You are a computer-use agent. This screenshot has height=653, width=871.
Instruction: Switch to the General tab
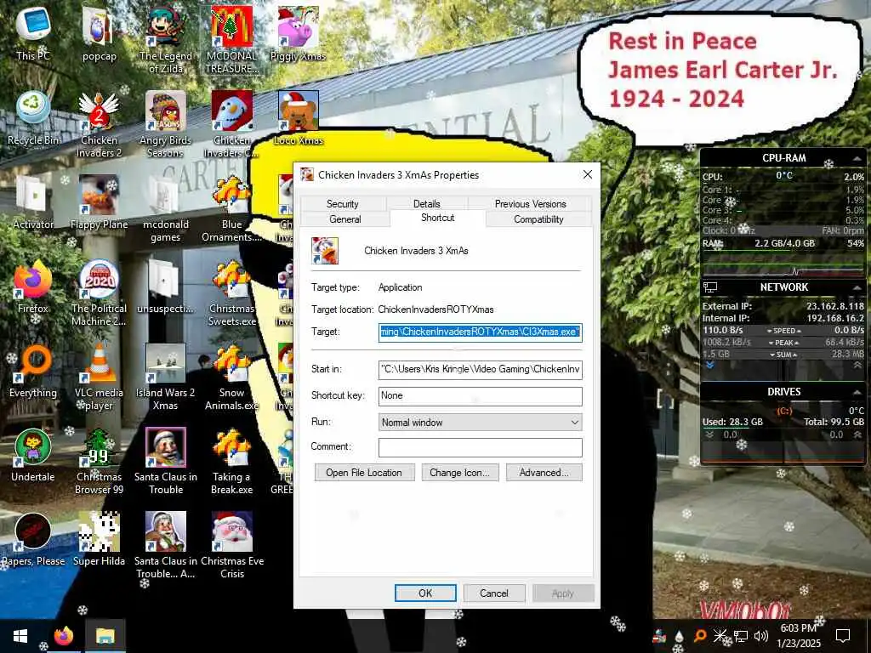[345, 219]
